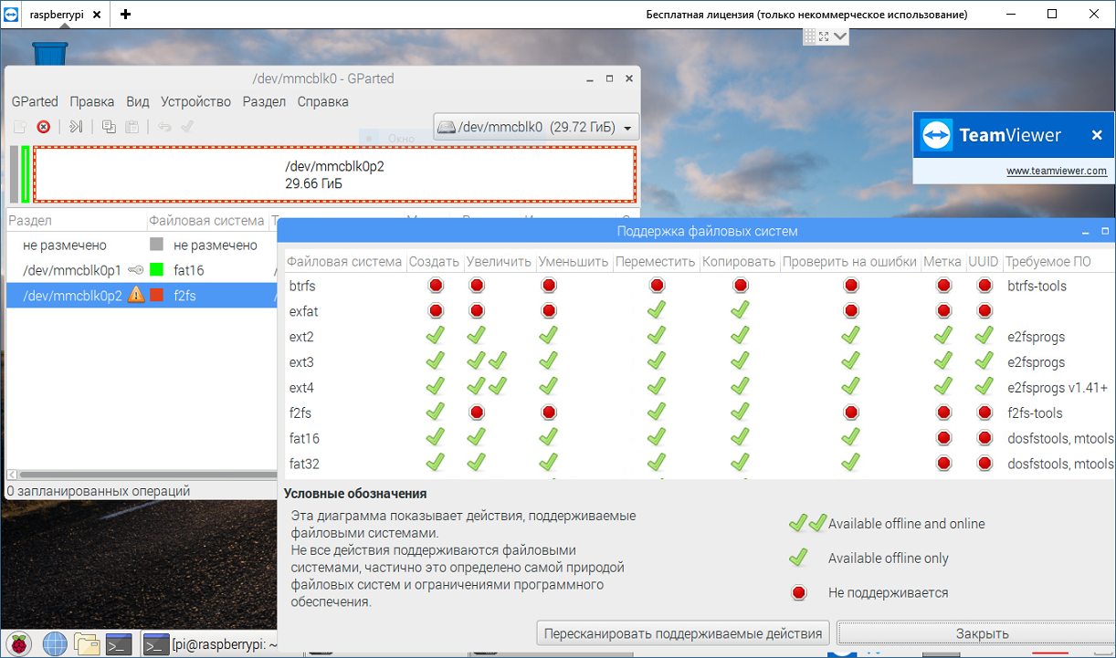1116x658 pixels.
Task: Select the /dev/mmcblk0p2 block in disk graphic
Action: pyautogui.click(x=334, y=173)
